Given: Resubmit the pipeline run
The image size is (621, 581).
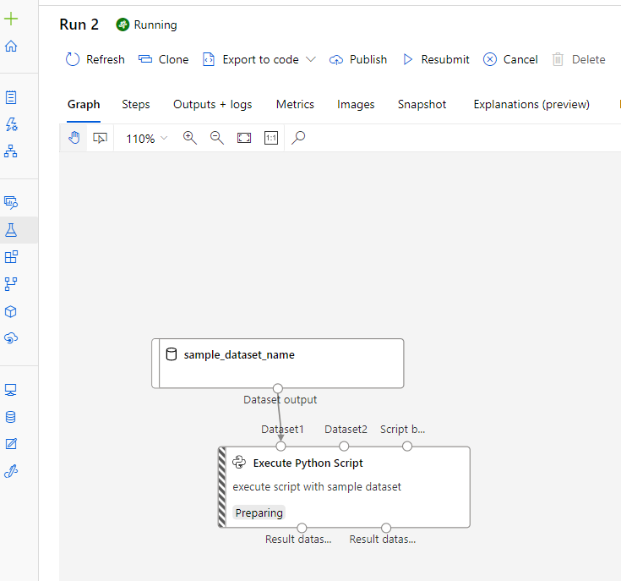Looking at the screenshot, I should click(x=436, y=59).
